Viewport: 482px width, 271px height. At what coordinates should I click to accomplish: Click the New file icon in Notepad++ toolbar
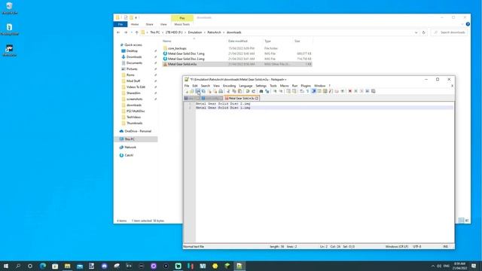click(x=186, y=91)
